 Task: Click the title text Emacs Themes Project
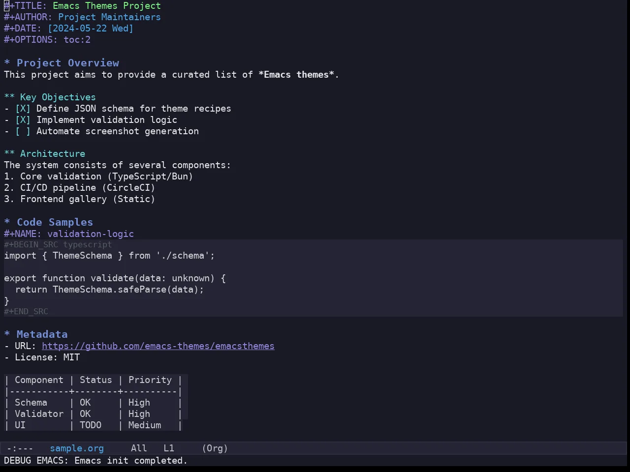107,6
